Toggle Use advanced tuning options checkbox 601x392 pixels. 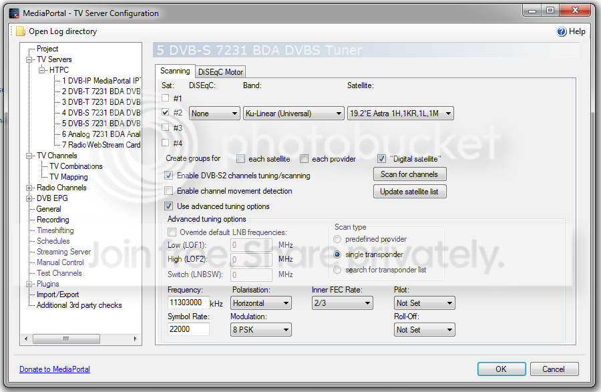coord(168,206)
